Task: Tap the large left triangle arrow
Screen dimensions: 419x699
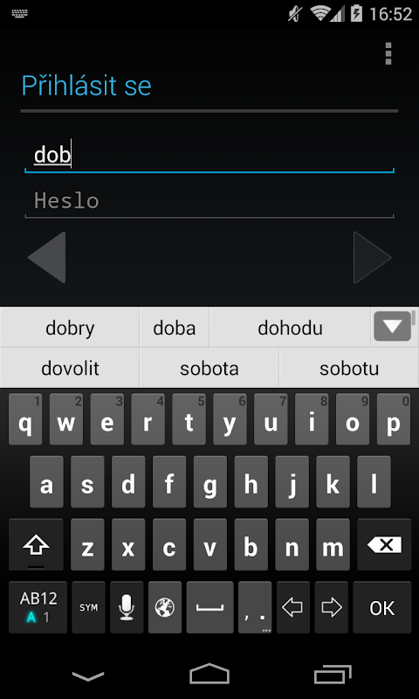Action: pos(47,257)
